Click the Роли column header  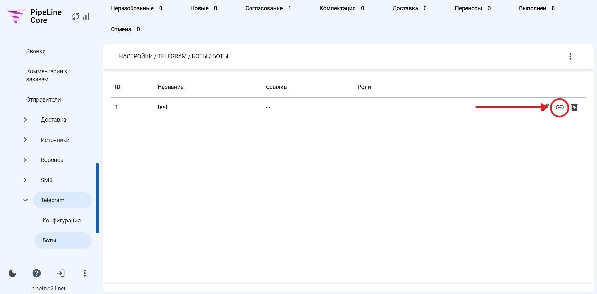[364, 87]
